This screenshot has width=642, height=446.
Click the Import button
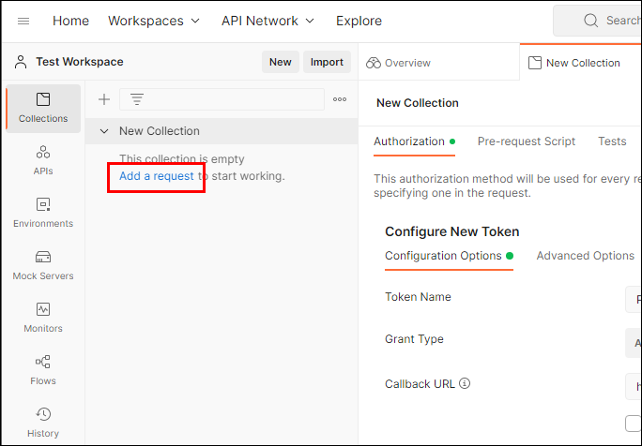point(327,62)
